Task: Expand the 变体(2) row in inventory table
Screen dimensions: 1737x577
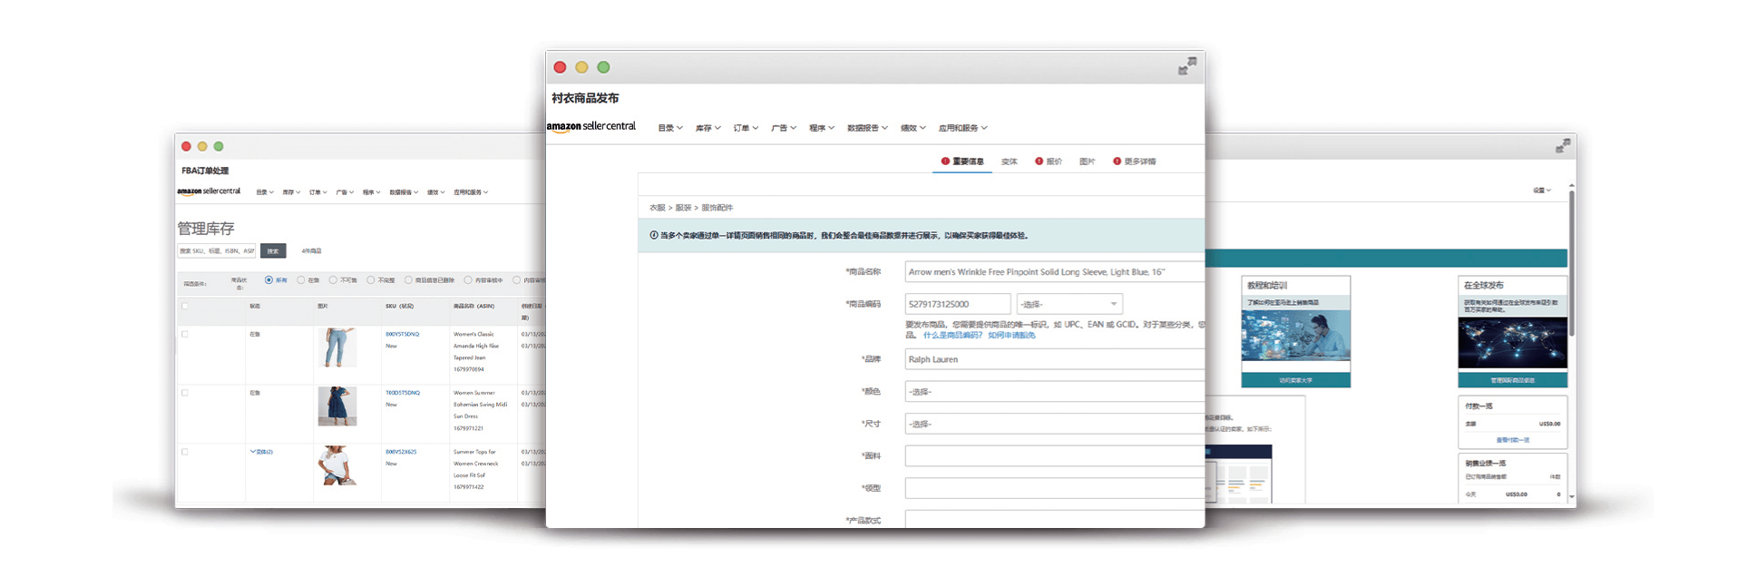Action: coord(260,452)
